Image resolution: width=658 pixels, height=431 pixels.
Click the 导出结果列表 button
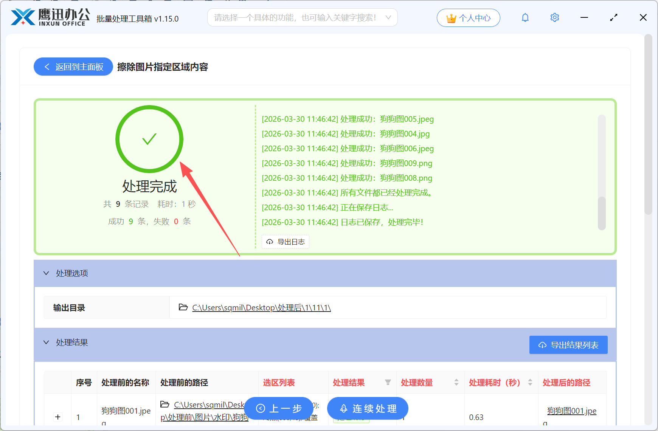click(568, 344)
